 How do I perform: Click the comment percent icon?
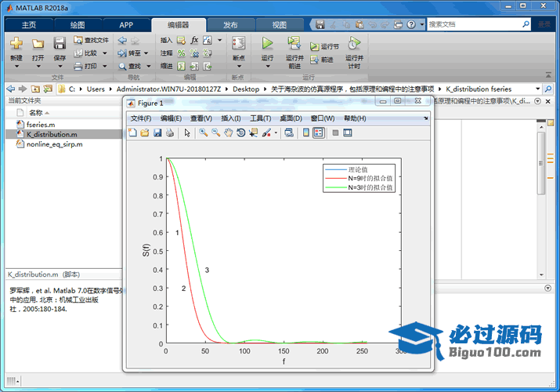coord(182,53)
